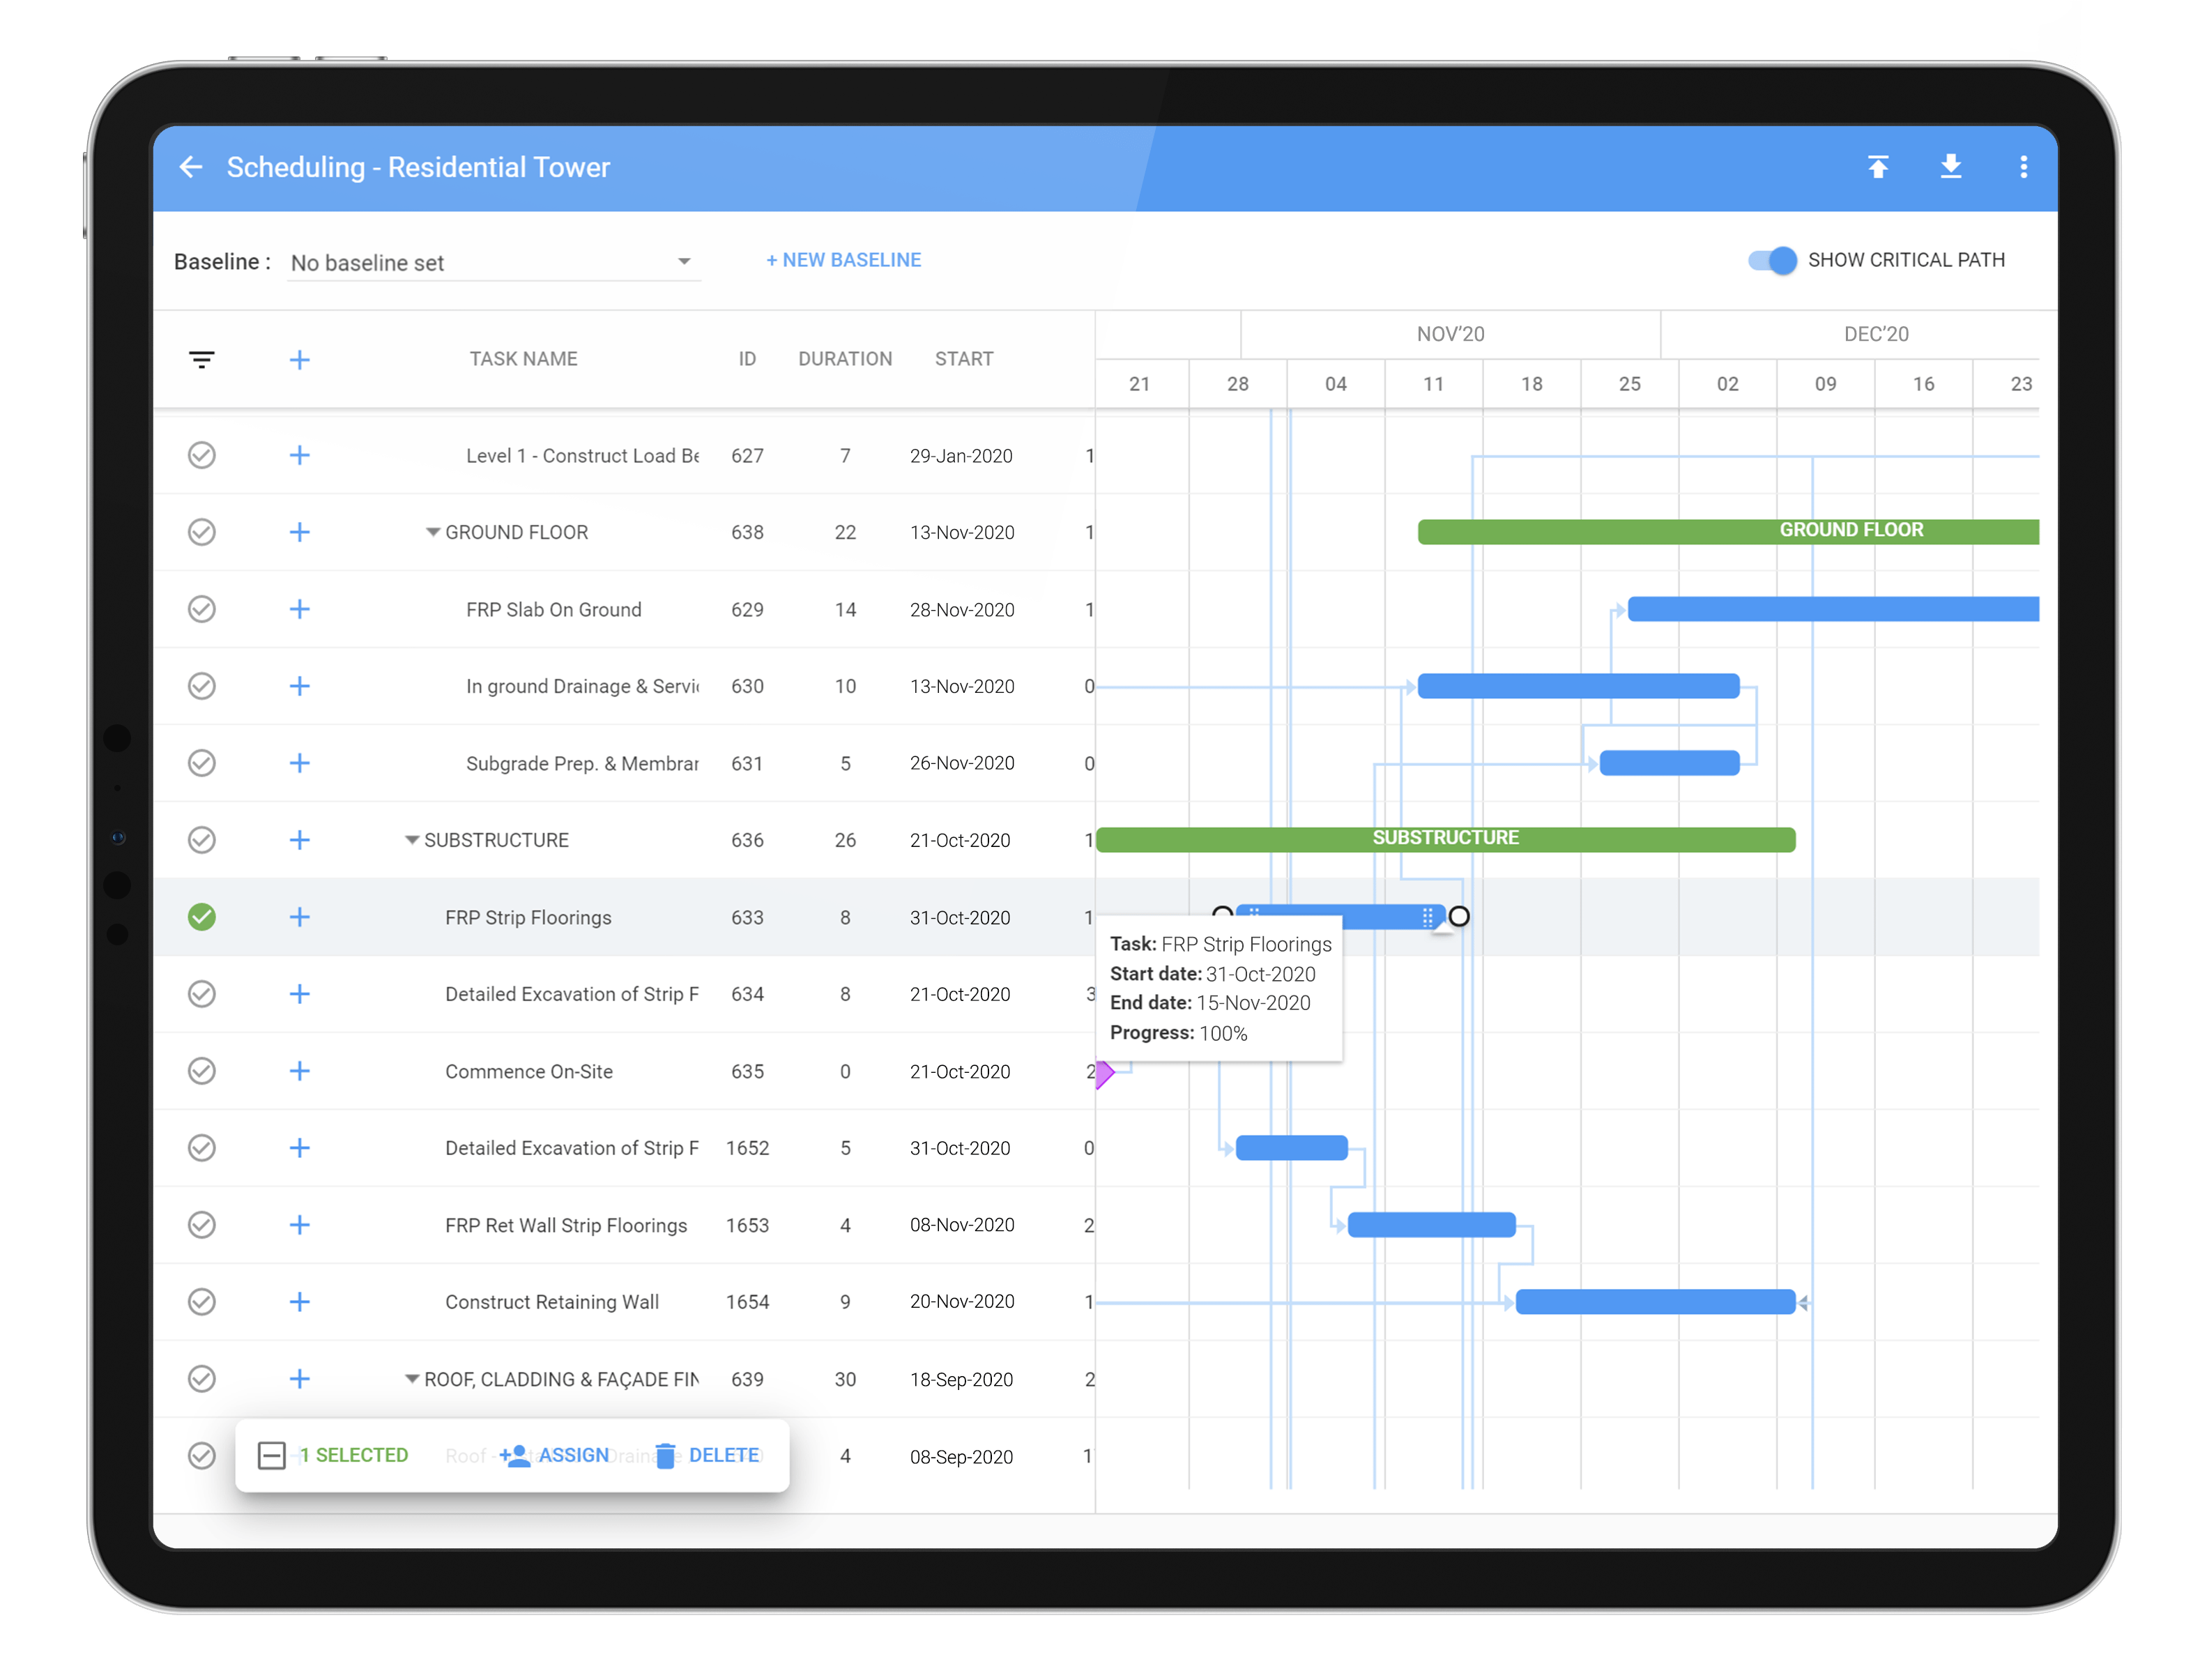Click the NOV'20 month header
2200x1680 pixels.
point(1452,335)
